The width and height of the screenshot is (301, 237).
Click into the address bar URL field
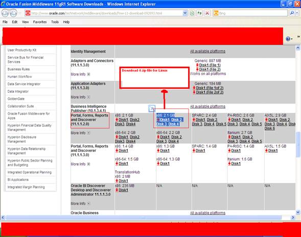click(x=106, y=13)
